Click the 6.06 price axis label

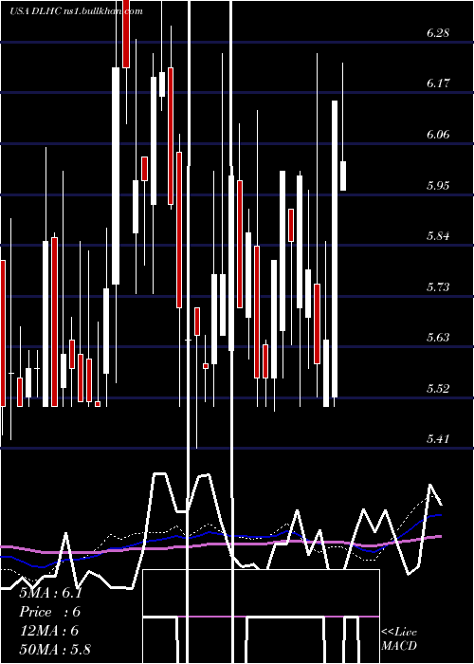[x=438, y=135]
